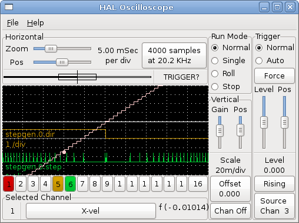Image resolution: width=299 pixels, height=223 pixels.
Task: Click the Offset 0.000 button
Action: pos(230,189)
